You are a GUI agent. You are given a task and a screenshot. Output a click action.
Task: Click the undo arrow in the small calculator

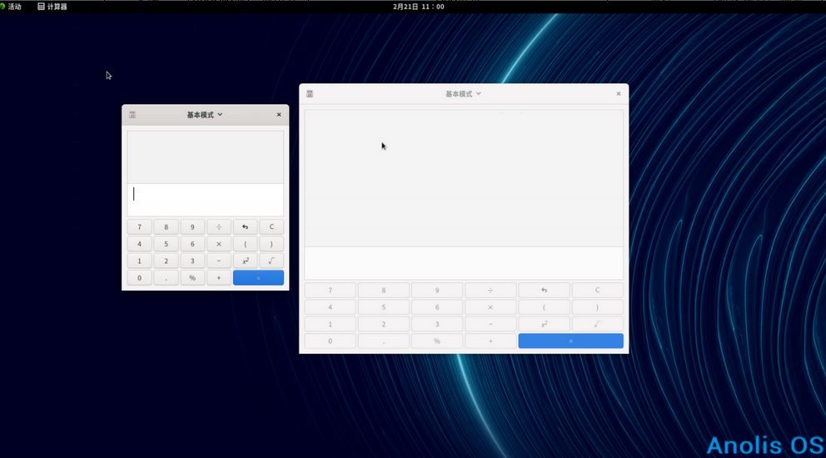point(245,227)
